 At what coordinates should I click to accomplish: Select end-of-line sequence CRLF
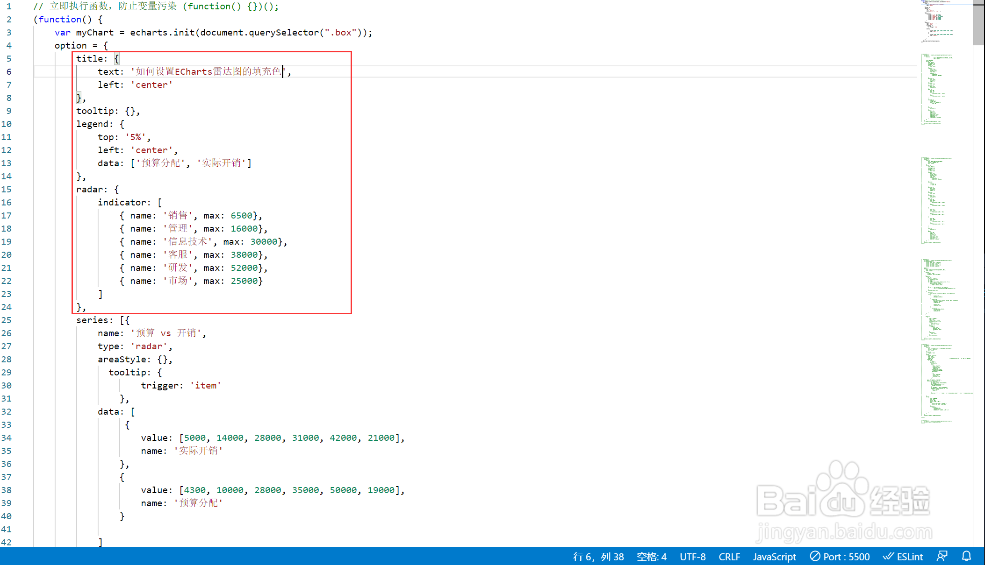tap(729, 557)
